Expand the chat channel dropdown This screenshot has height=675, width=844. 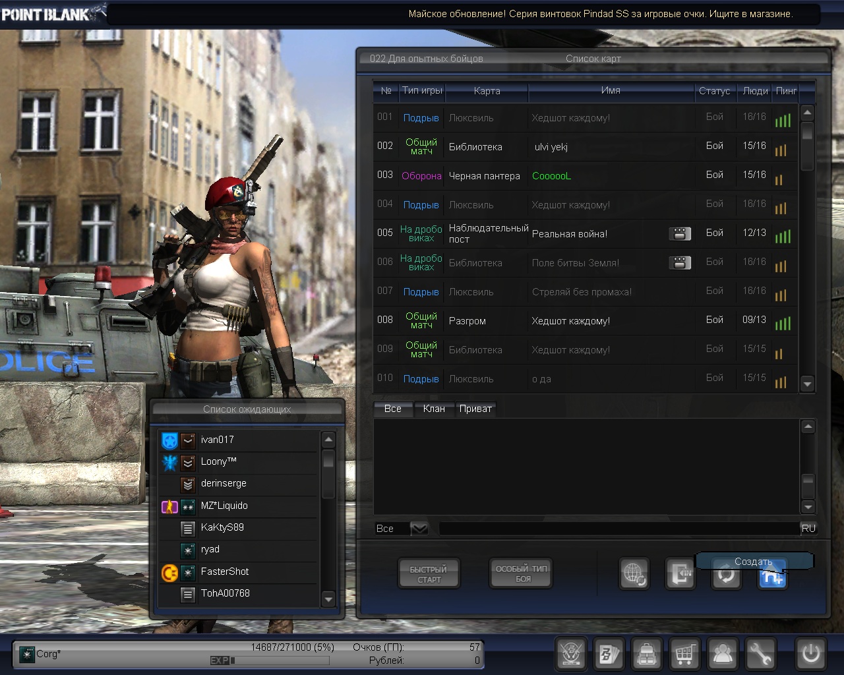coord(419,529)
